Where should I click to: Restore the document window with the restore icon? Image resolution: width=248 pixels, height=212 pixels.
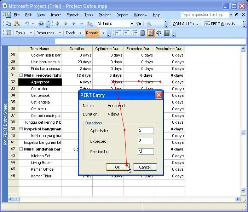pos(237,15)
